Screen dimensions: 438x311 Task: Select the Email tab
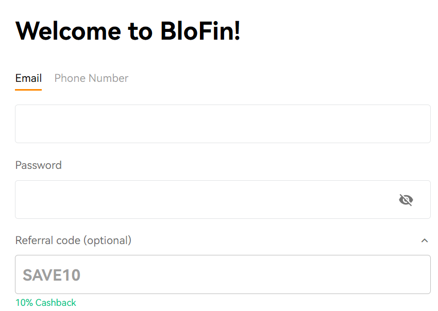[x=28, y=78]
